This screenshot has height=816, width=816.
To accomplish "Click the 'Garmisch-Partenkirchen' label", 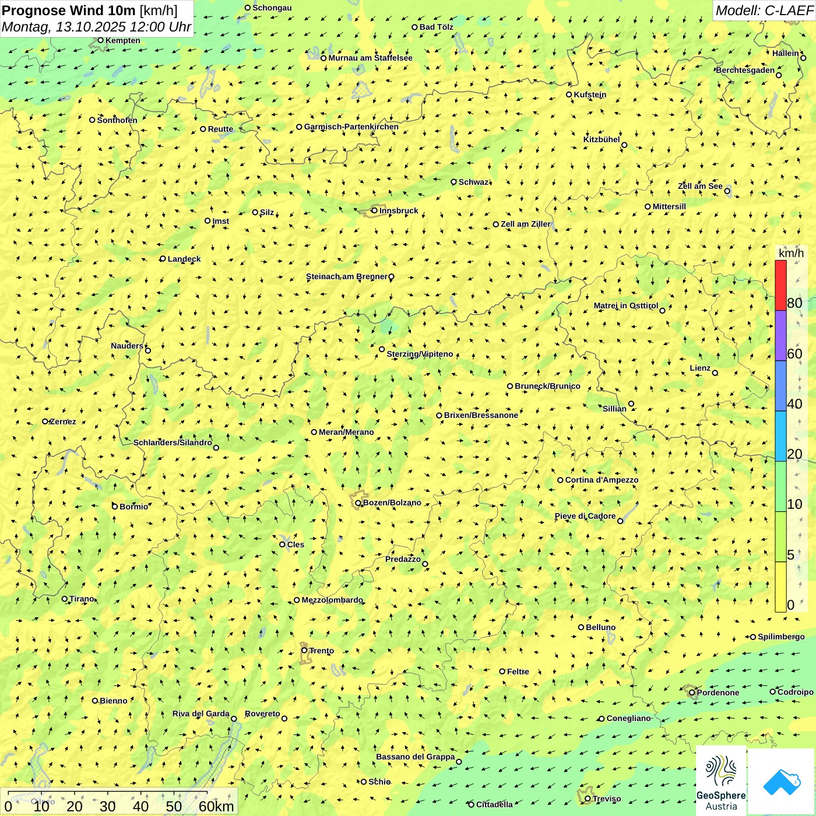I will [351, 126].
